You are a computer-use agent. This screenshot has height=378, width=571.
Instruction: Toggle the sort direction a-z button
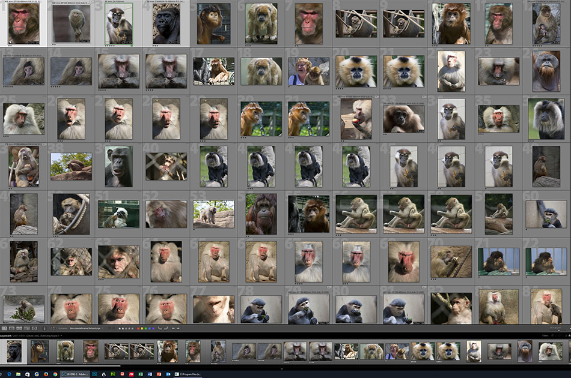point(53,328)
